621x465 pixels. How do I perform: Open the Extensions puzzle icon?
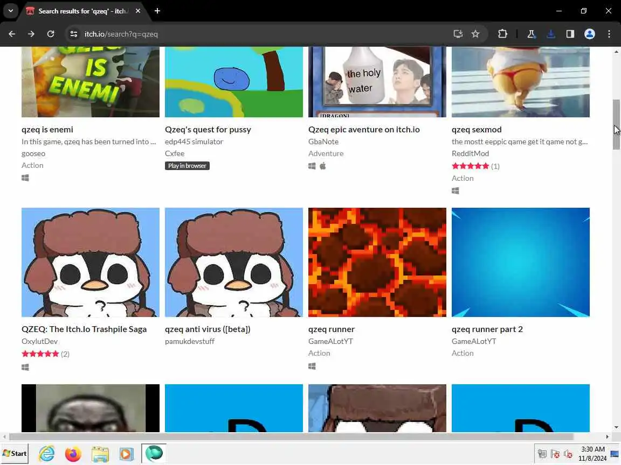click(502, 34)
